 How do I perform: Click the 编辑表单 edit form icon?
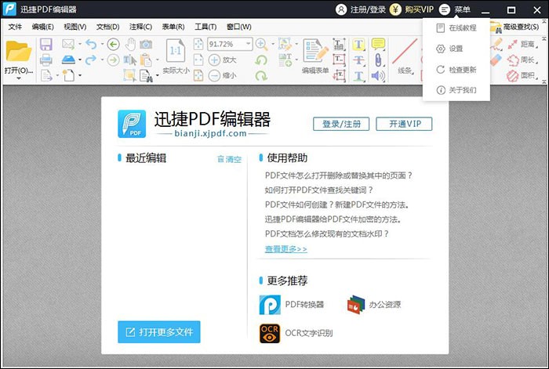[315, 51]
